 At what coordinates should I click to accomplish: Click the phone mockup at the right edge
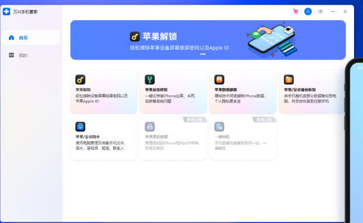click(354, 140)
